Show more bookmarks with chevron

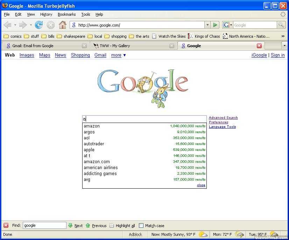pyautogui.click(x=283, y=36)
